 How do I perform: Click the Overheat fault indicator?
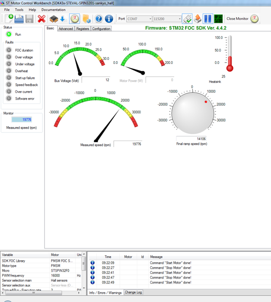pyautogui.click(x=9, y=71)
